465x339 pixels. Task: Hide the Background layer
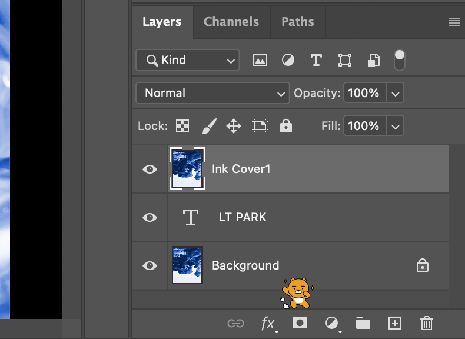pos(150,265)
